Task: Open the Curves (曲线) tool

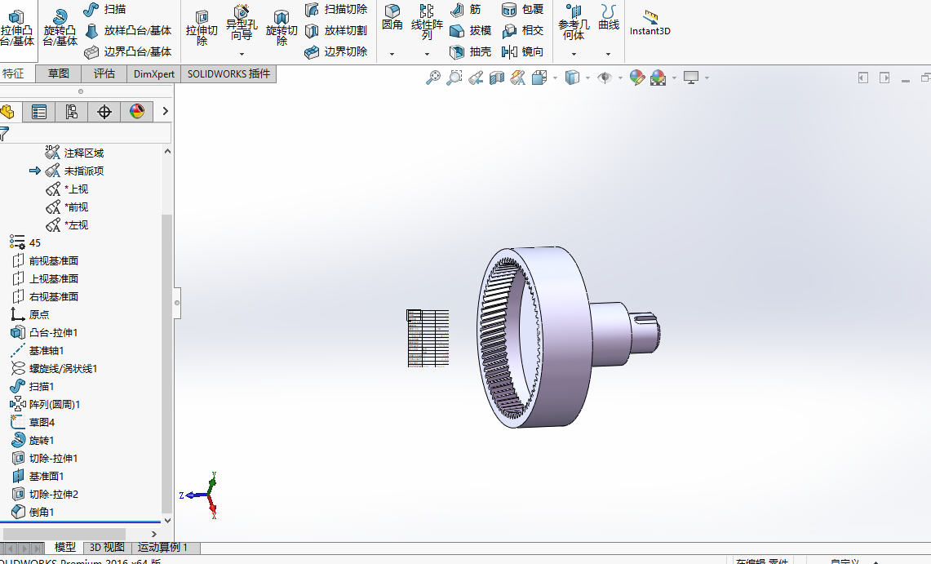Action: (609, 18)
